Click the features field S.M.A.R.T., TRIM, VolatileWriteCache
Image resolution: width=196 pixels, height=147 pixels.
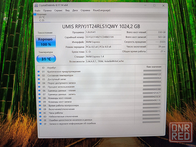126,61
